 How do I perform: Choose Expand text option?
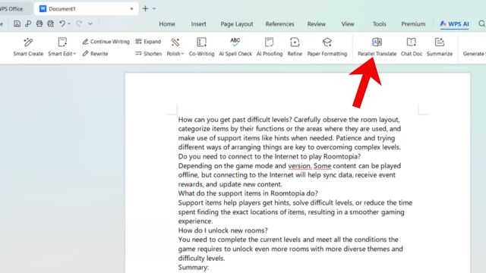[148, 42]
